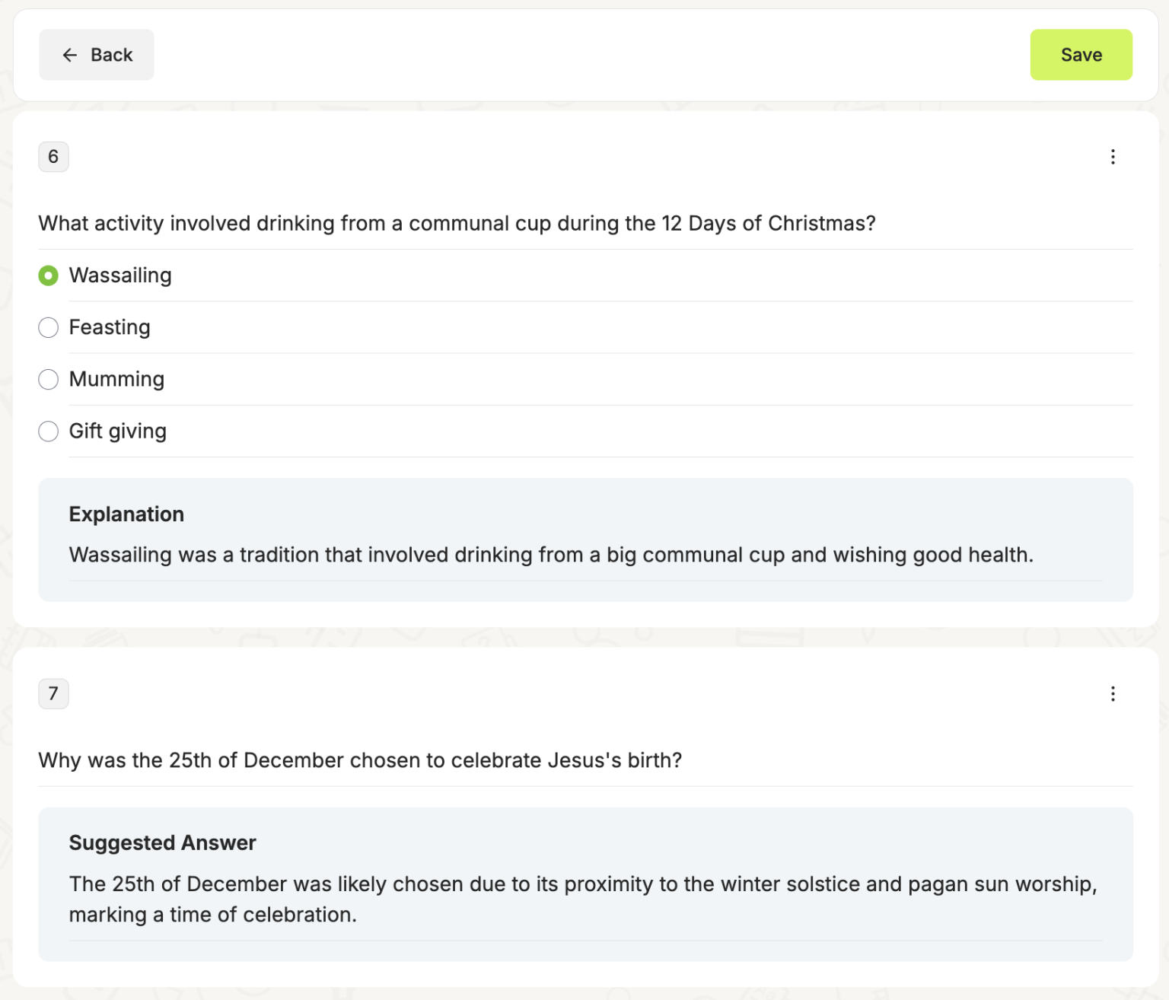Edit the suggested answer text for question 7
The image size is (1169, 1000).
pyautogui.click(x=583, y=899)
